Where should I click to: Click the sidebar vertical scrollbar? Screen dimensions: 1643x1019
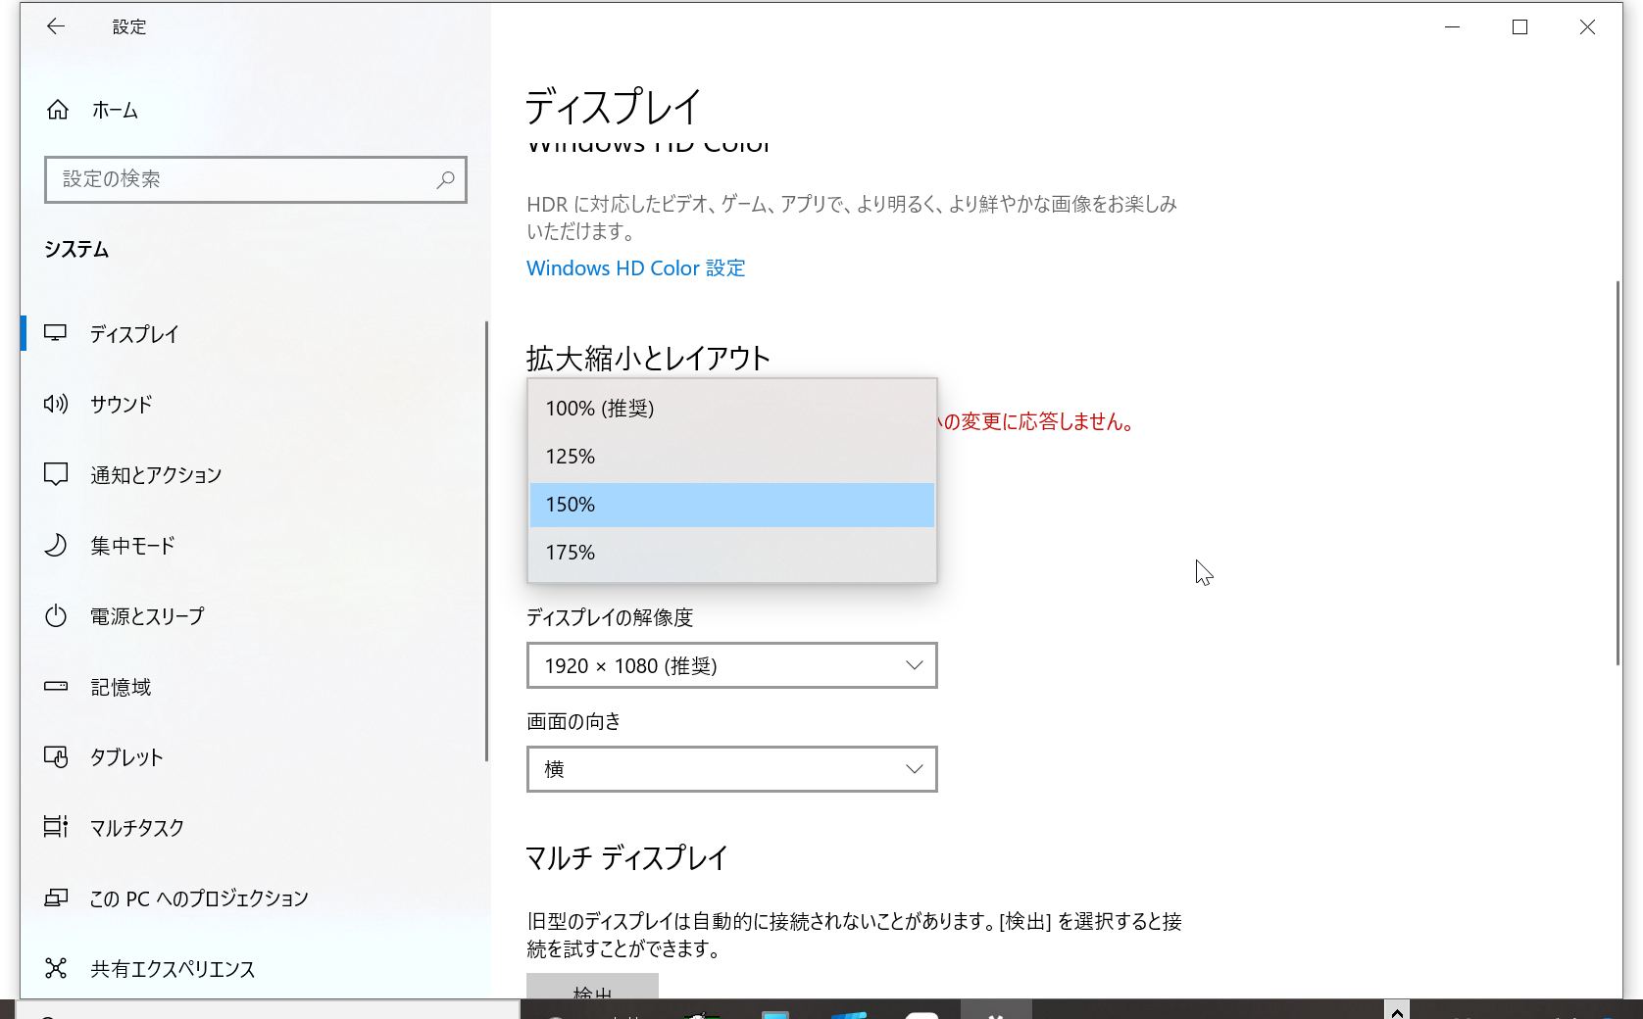coord(486,541)
